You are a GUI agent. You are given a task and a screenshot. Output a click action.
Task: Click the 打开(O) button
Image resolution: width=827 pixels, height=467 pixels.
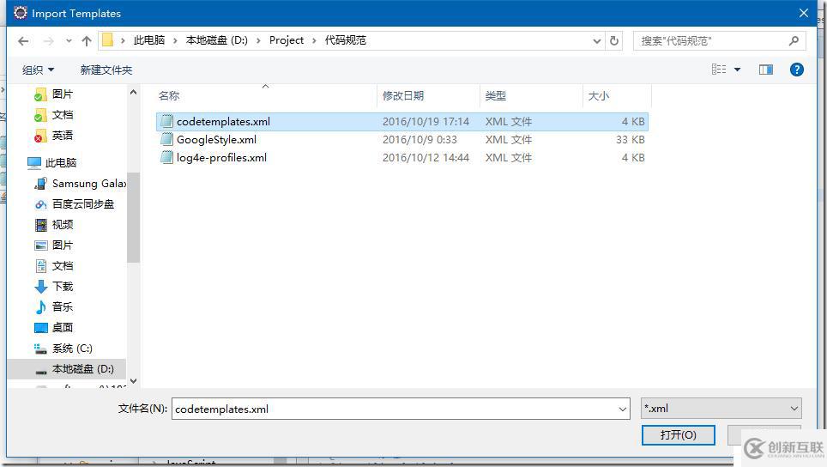click(x=679, y=435)
